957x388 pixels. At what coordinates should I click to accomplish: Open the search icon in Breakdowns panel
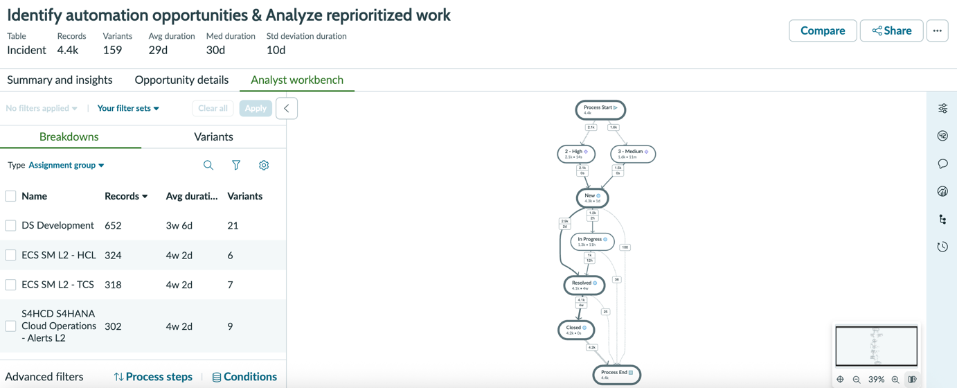[208, 166]
